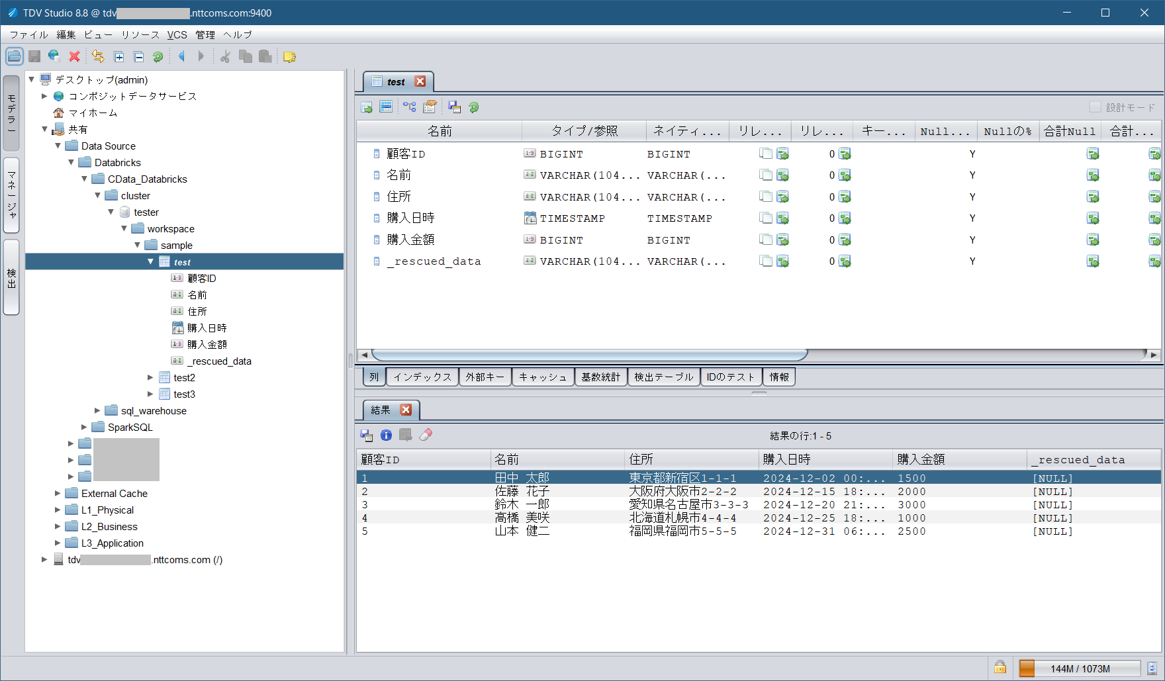The height and width of the screenshot is (681, 1165).
Task: Collapse the Data Source folder
Action: 58,146
